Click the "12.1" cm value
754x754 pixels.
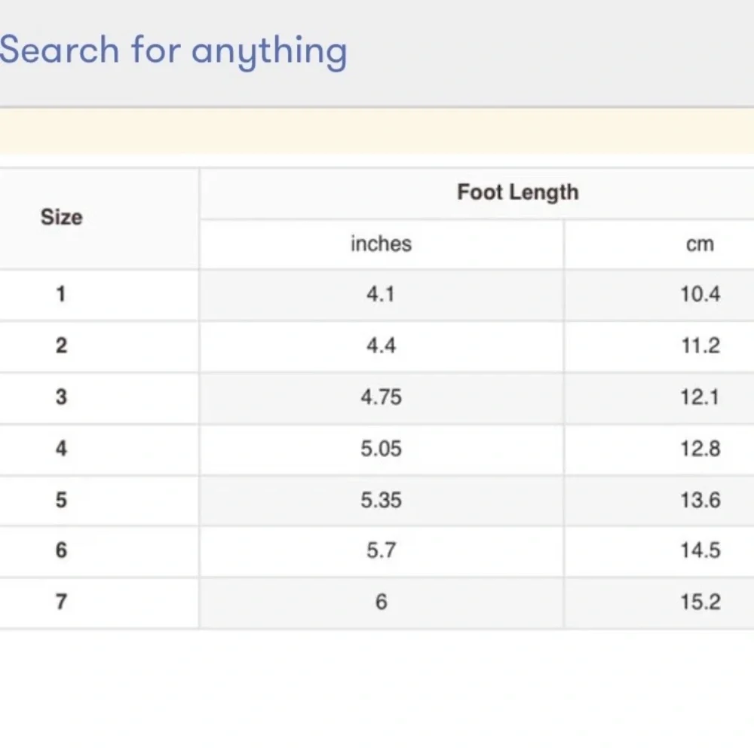pos(700,397)
